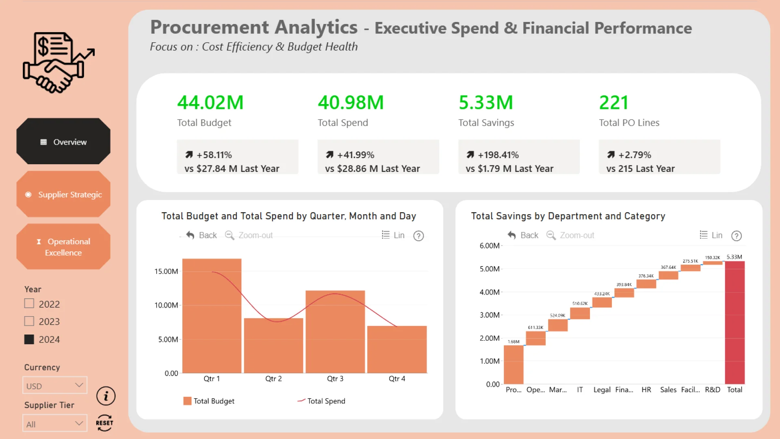Viewport: 780px width, 439px height.
Task: Toggle Lin scale in savings chart
Action: (711, 235)
